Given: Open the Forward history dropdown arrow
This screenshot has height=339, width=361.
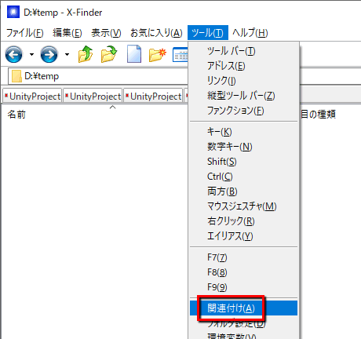Looking at the screenshot, I should click(67, 54).
